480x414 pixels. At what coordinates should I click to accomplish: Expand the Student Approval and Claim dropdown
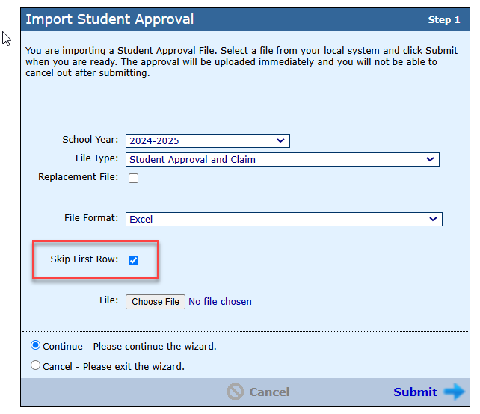tap(283, 159)
